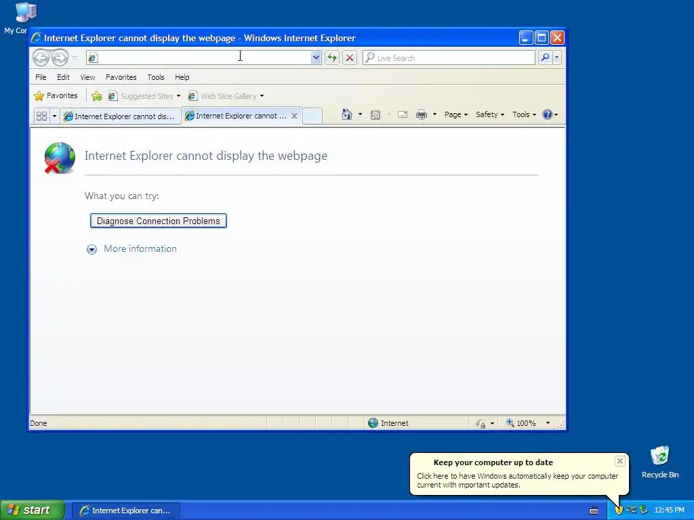Screen dimensions: 694x520
Task: Expand the Web Slice Gallery dropdown arrow
Action: [262, 96]
